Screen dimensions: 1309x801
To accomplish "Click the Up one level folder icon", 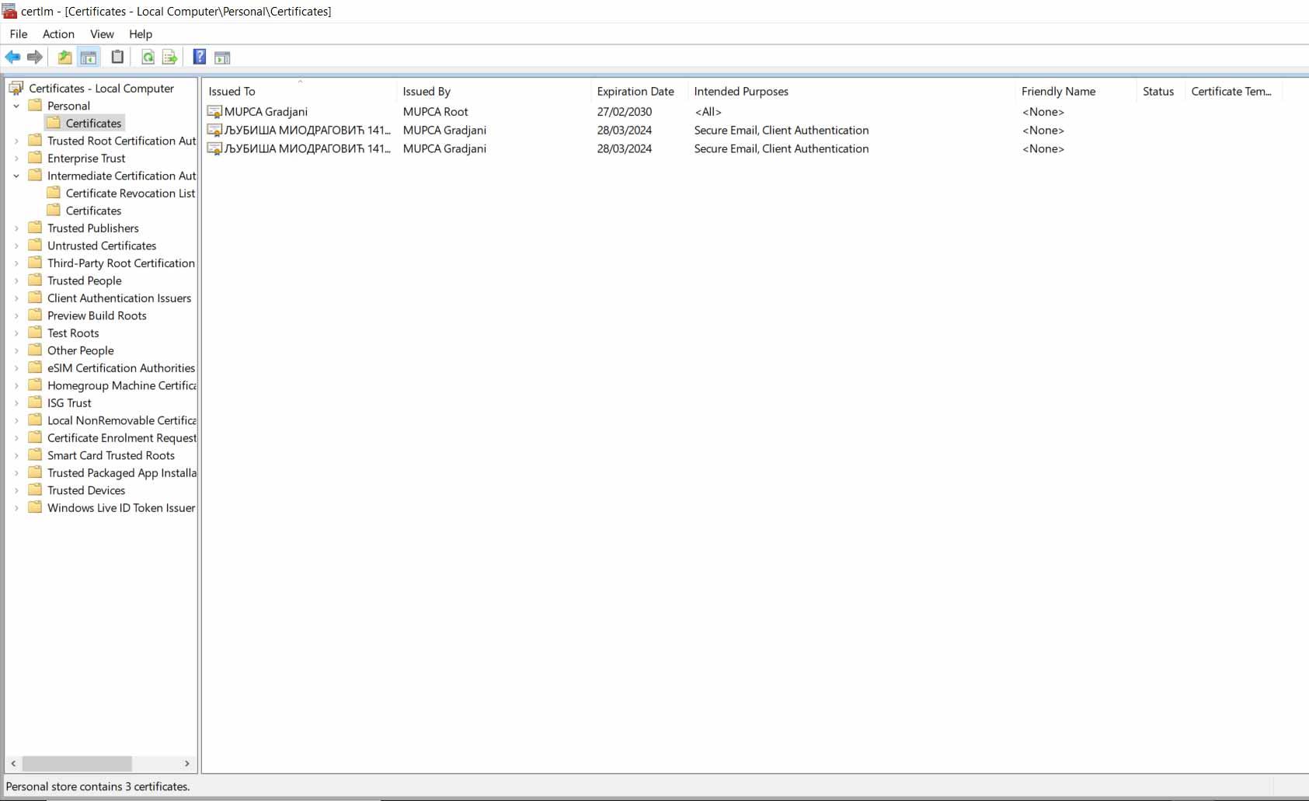I will tap(65, 57).
